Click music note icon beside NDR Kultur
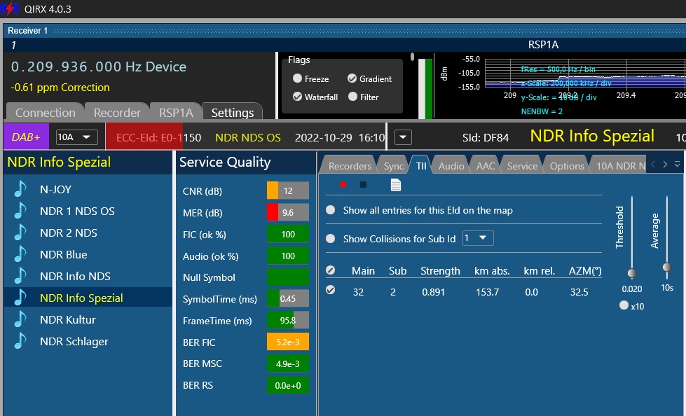The width and height of the screenshot is (686, 416). click(20, 319)
